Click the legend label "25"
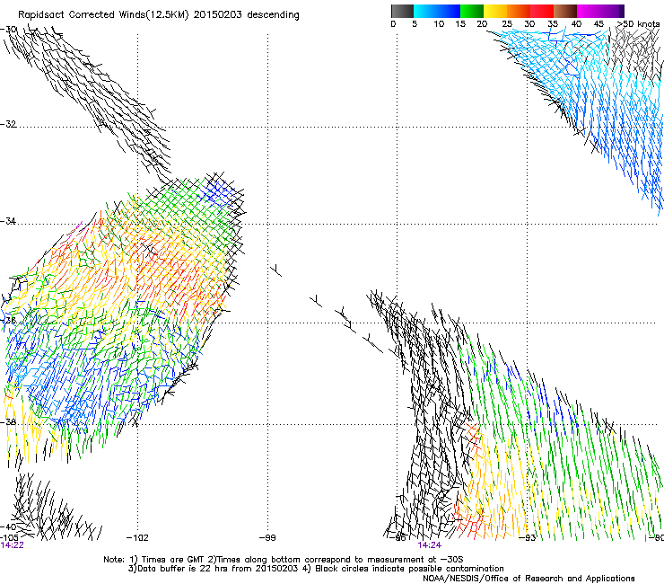Image resolution: width=664 pixels, height=584 pixels. coord(507,23)
